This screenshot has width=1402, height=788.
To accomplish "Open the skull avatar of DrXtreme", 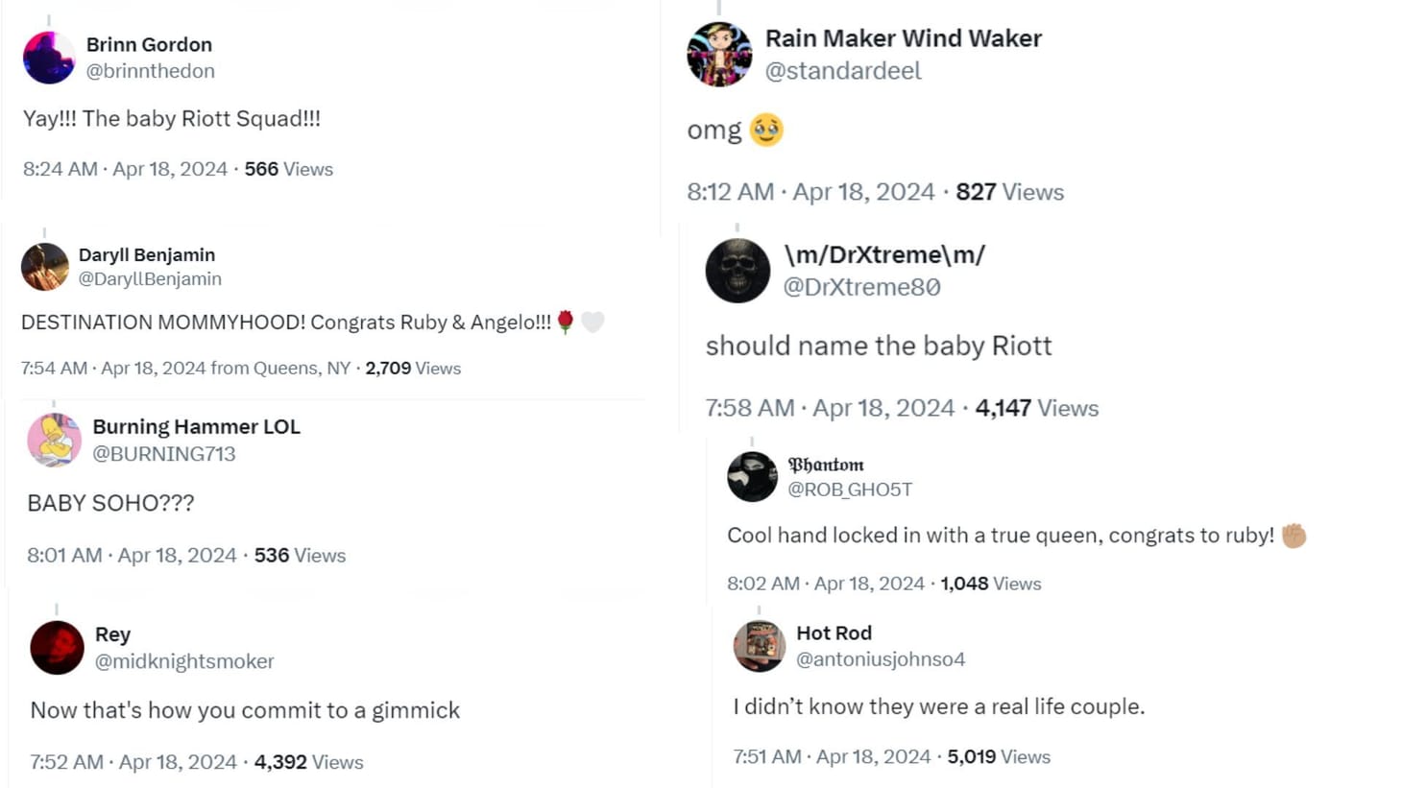I will pyautogui.click(x=737, y=271).
